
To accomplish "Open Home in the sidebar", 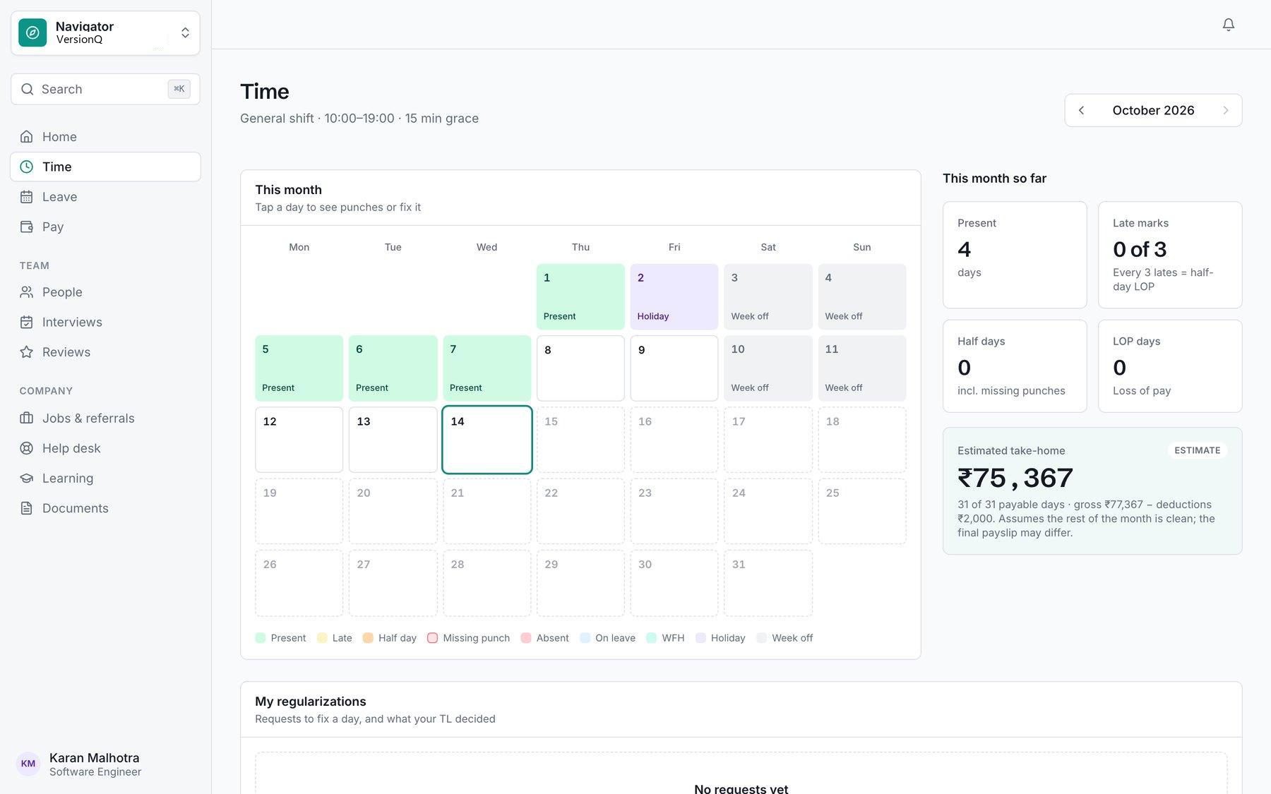I will [x=105, y=137].
